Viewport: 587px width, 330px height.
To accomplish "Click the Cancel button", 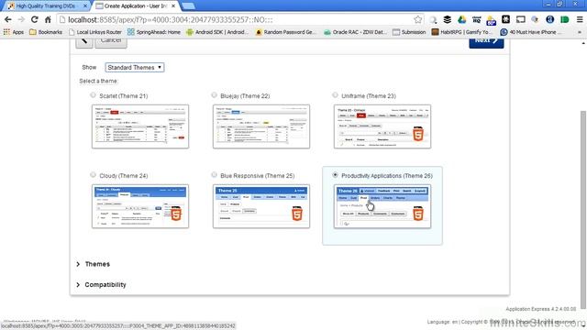I will click(111, 42).
